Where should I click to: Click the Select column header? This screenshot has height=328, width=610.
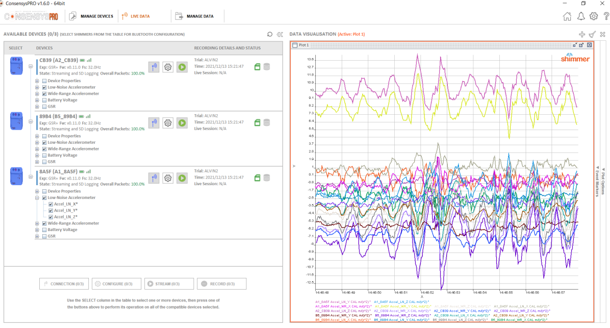pyautogui.click(x=16, y=48)
